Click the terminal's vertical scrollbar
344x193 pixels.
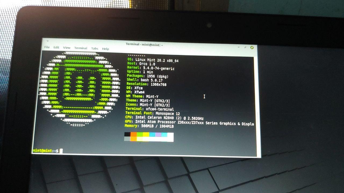(255, 107)
